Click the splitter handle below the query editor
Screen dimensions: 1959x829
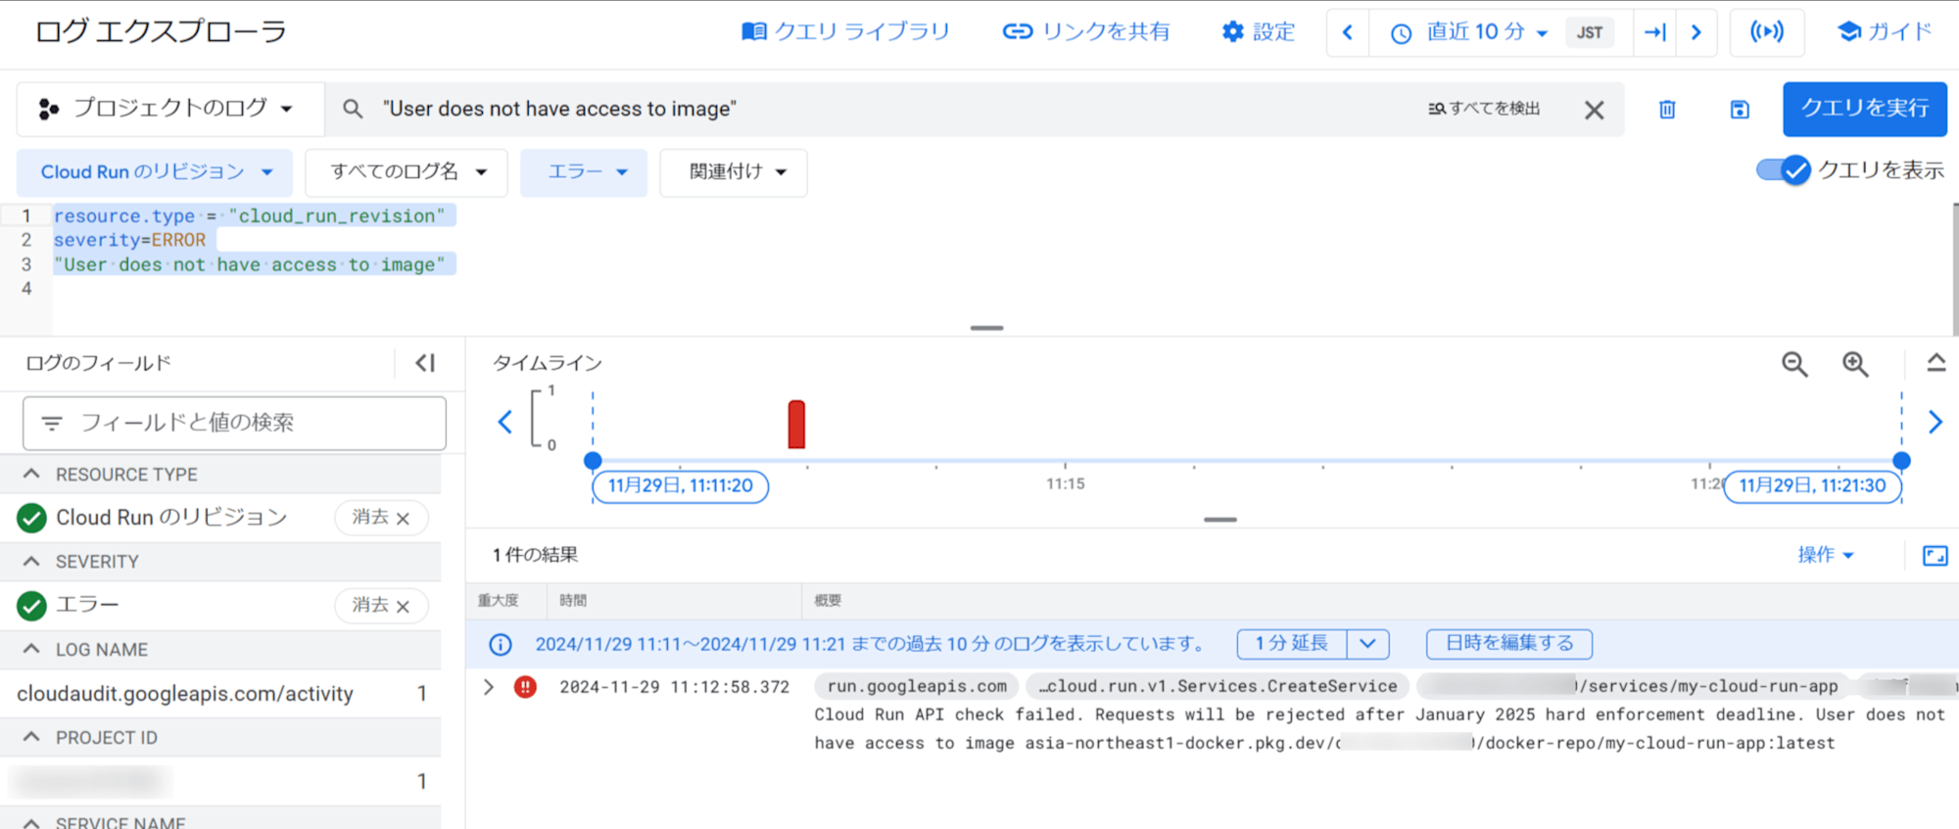pos(986,328)
